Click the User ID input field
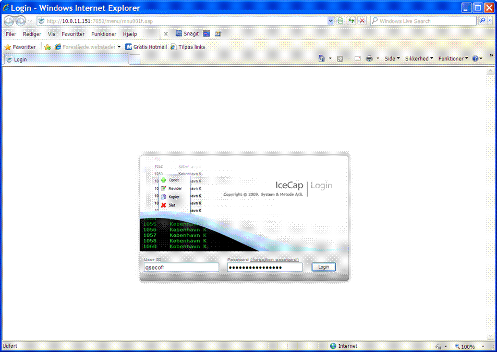Viewport: 497px width, 352px height. click(181, 268)
